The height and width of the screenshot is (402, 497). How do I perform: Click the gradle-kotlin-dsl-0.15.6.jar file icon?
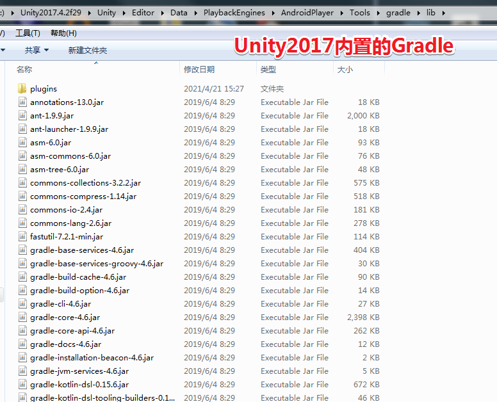point(22,384)
